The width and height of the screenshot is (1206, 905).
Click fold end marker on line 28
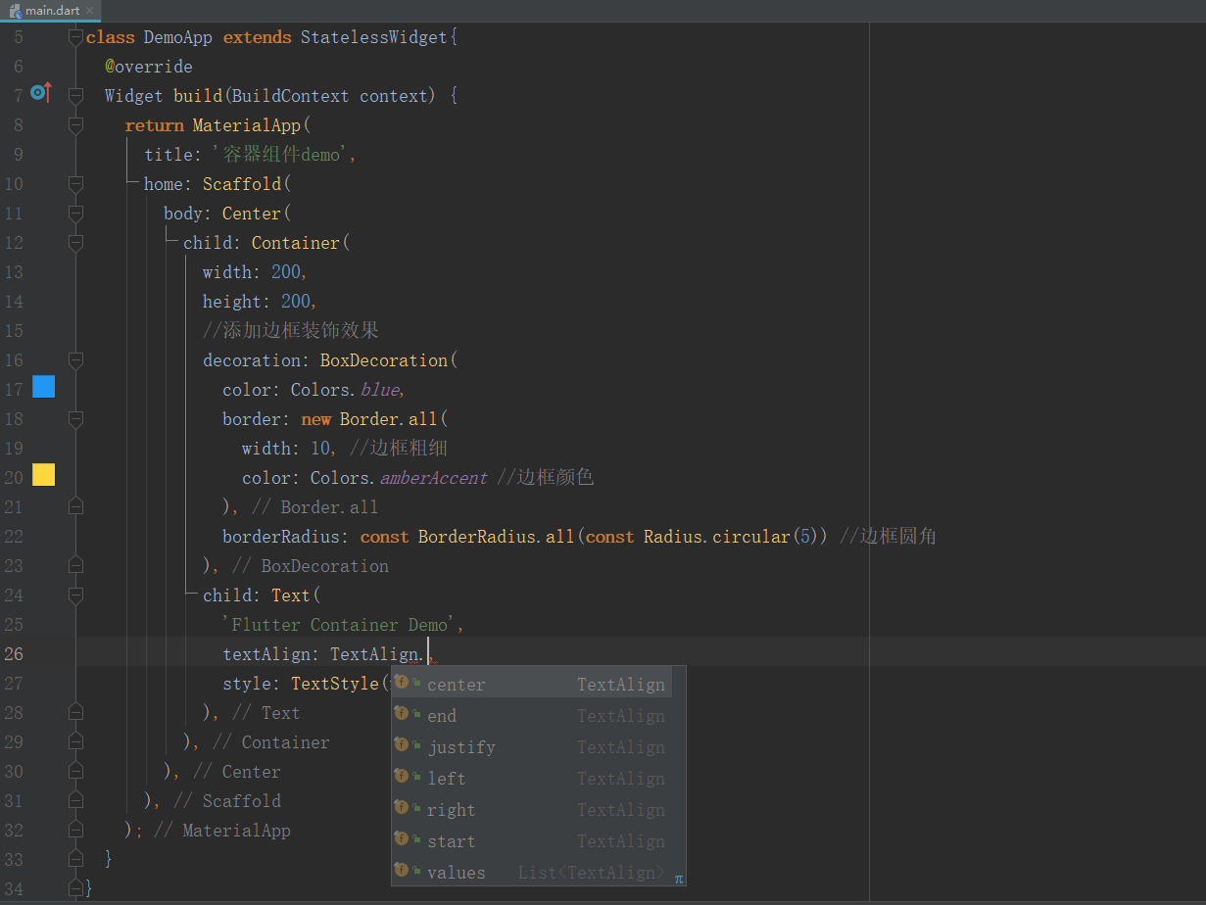75,713
